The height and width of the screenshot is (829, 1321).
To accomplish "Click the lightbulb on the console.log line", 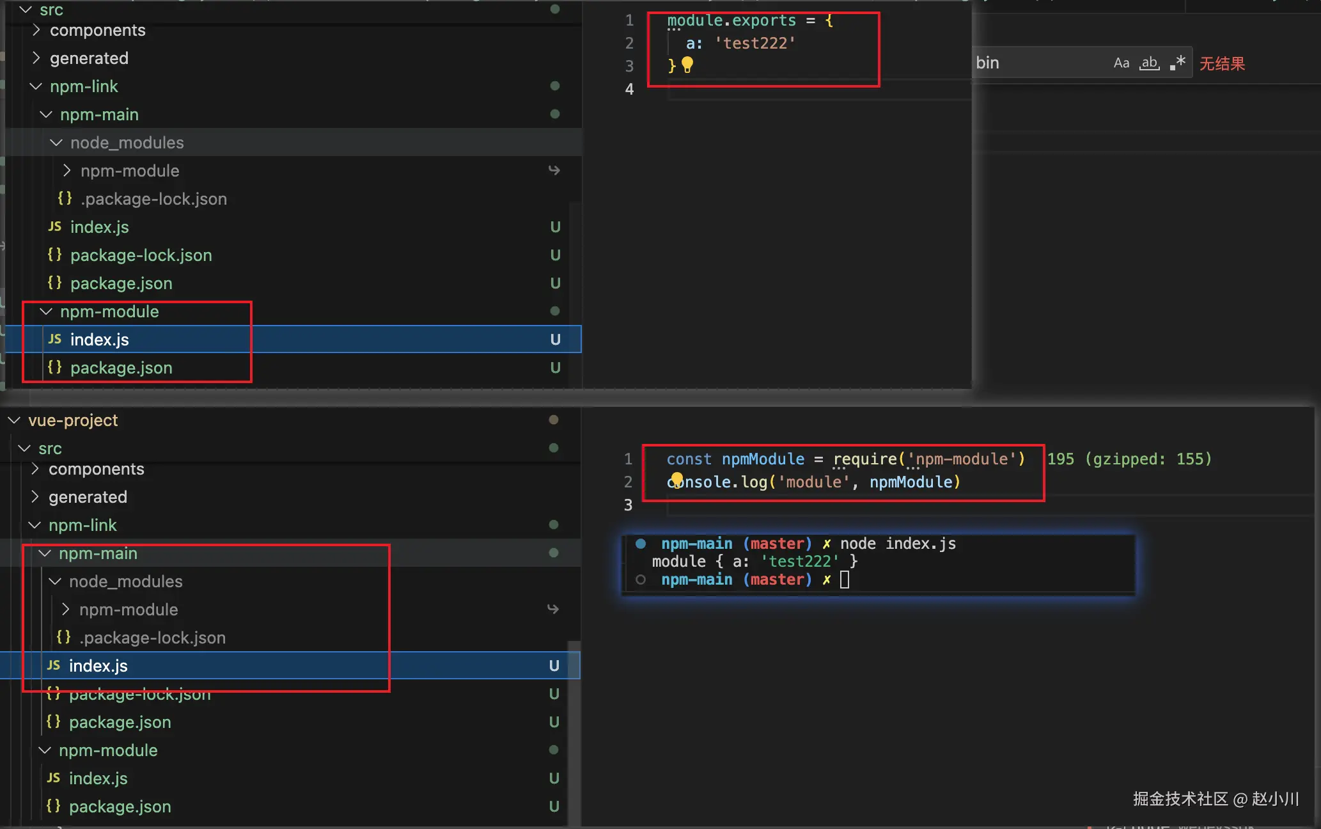I will click(676, 479).
